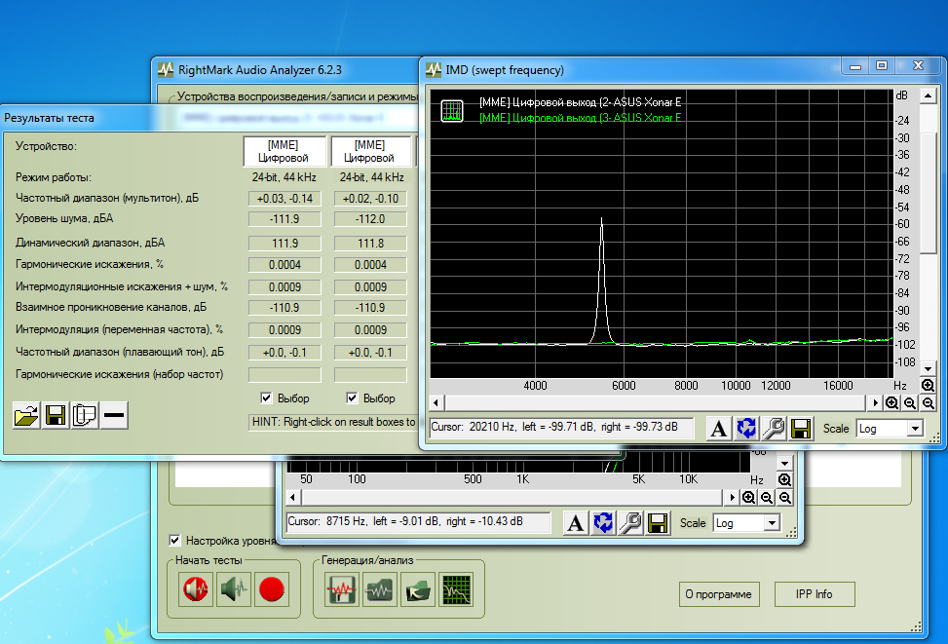Image resolution: width=948 pixels, height=644 pixels.
Task: Zoom in vertically beside lower window's Hz label
Action: pos(784,480)
